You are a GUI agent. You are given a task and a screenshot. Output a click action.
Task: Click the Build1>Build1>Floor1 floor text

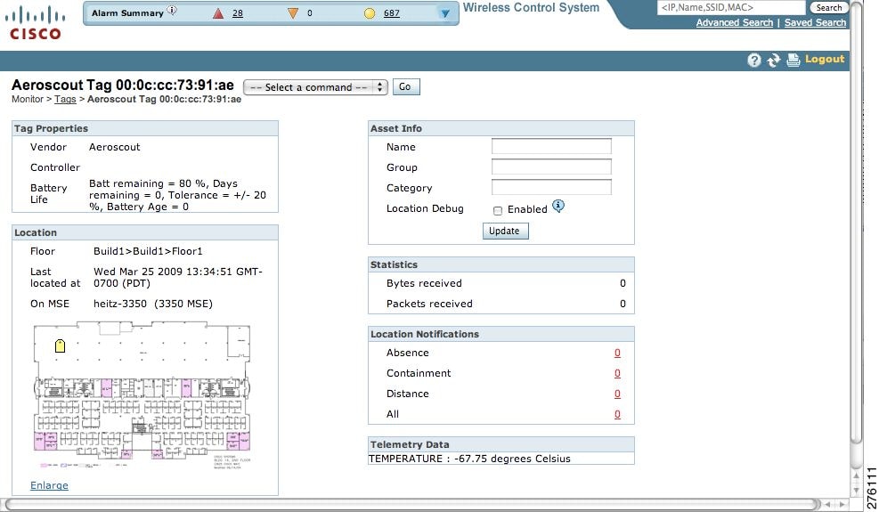click(x=148, y=251)
